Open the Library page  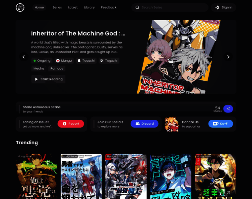click(x=89, y=7)
